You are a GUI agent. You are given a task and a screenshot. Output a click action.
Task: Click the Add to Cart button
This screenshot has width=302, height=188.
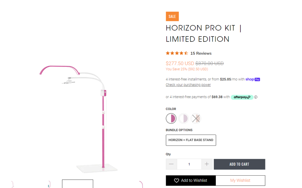point(239,164)
